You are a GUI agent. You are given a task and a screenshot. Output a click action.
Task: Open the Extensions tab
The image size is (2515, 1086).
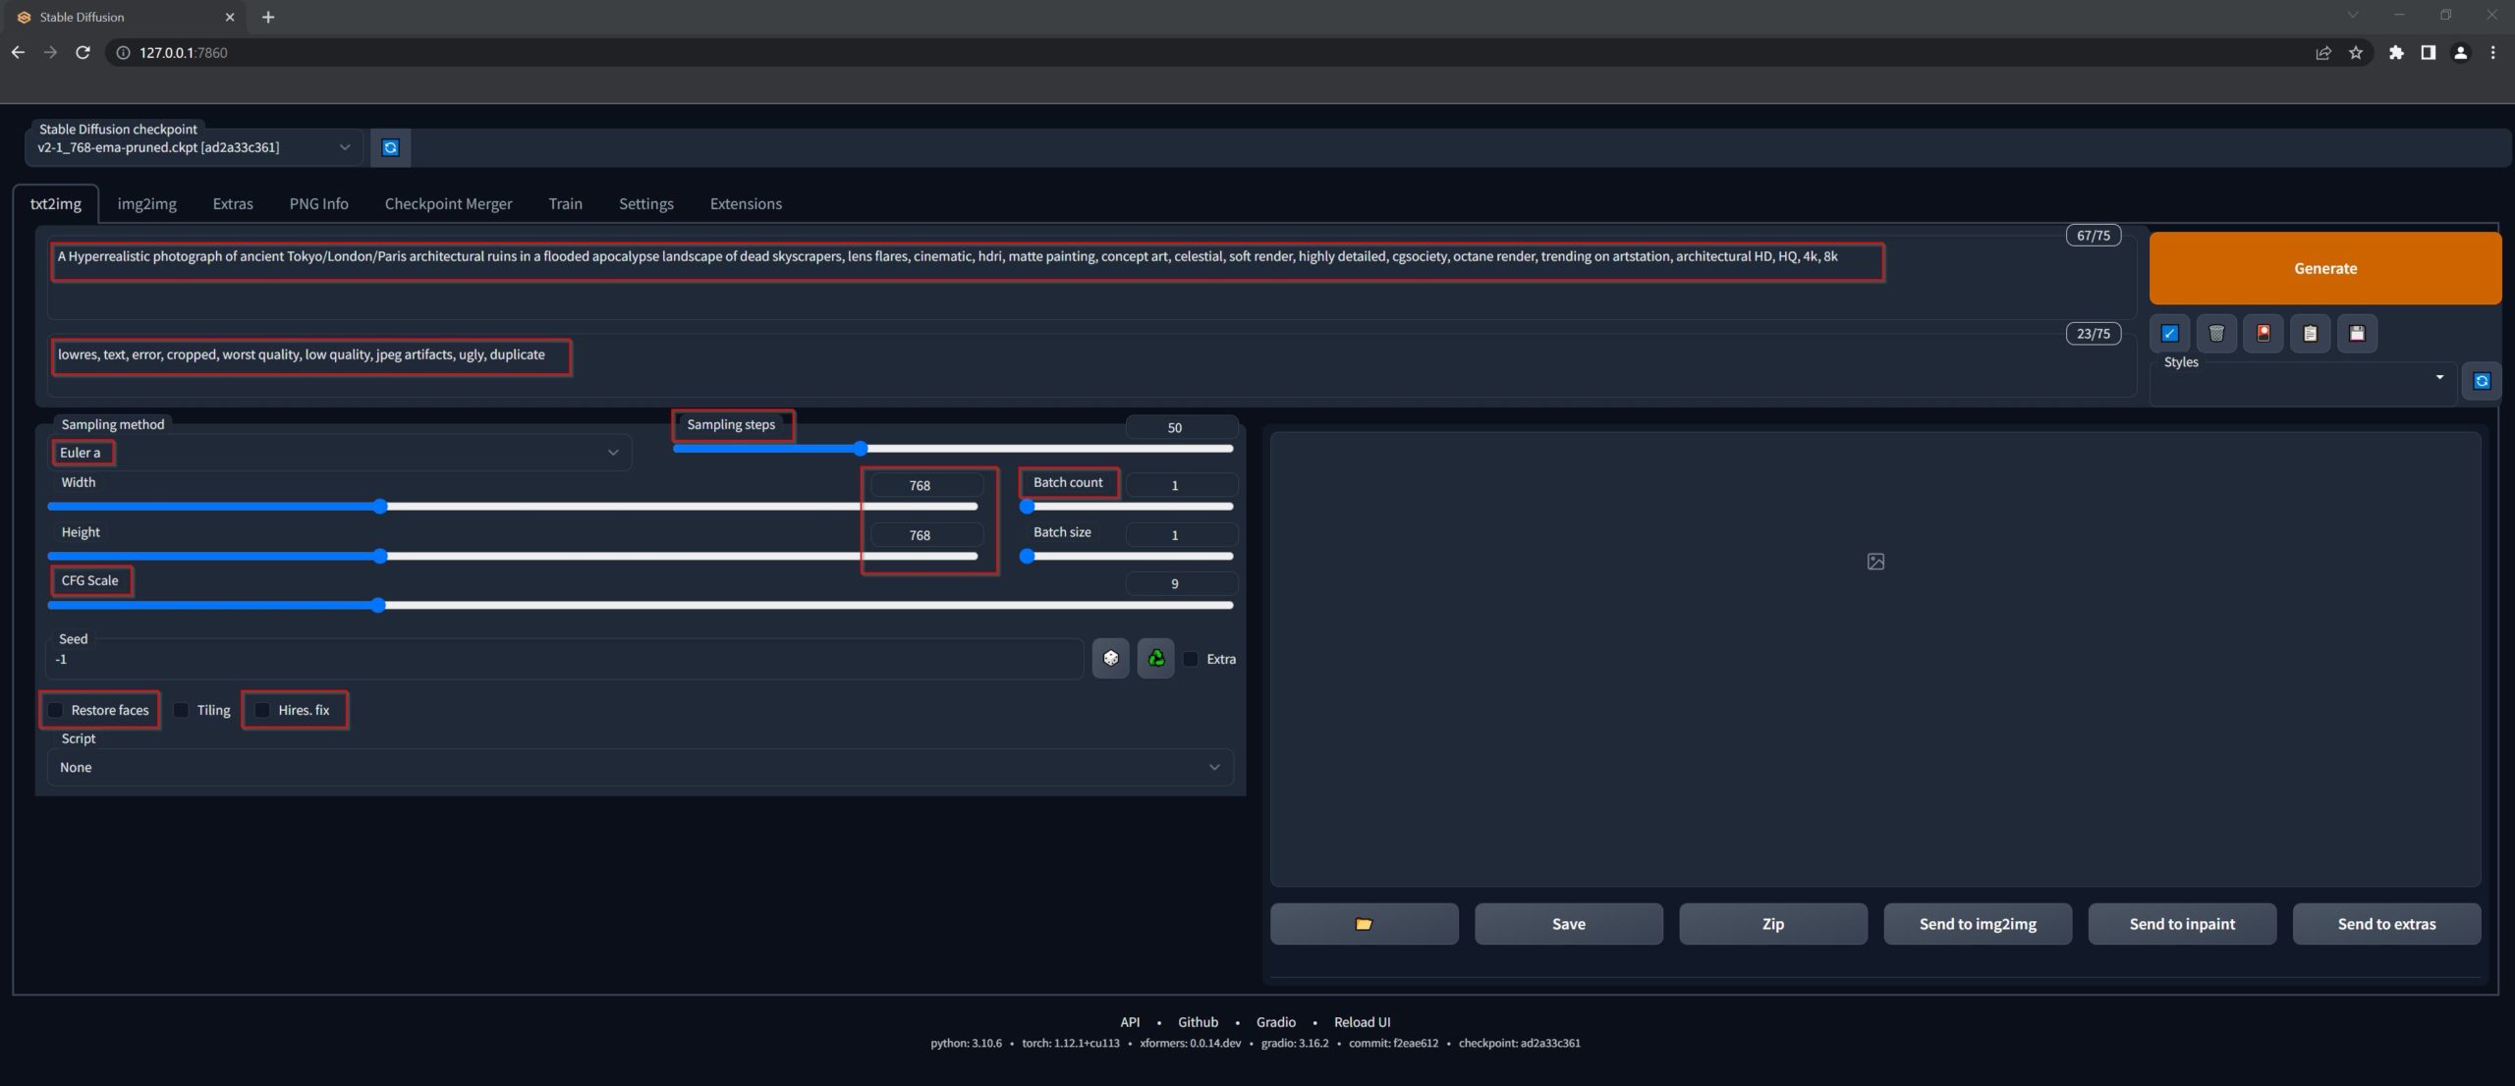coord(746,203)
